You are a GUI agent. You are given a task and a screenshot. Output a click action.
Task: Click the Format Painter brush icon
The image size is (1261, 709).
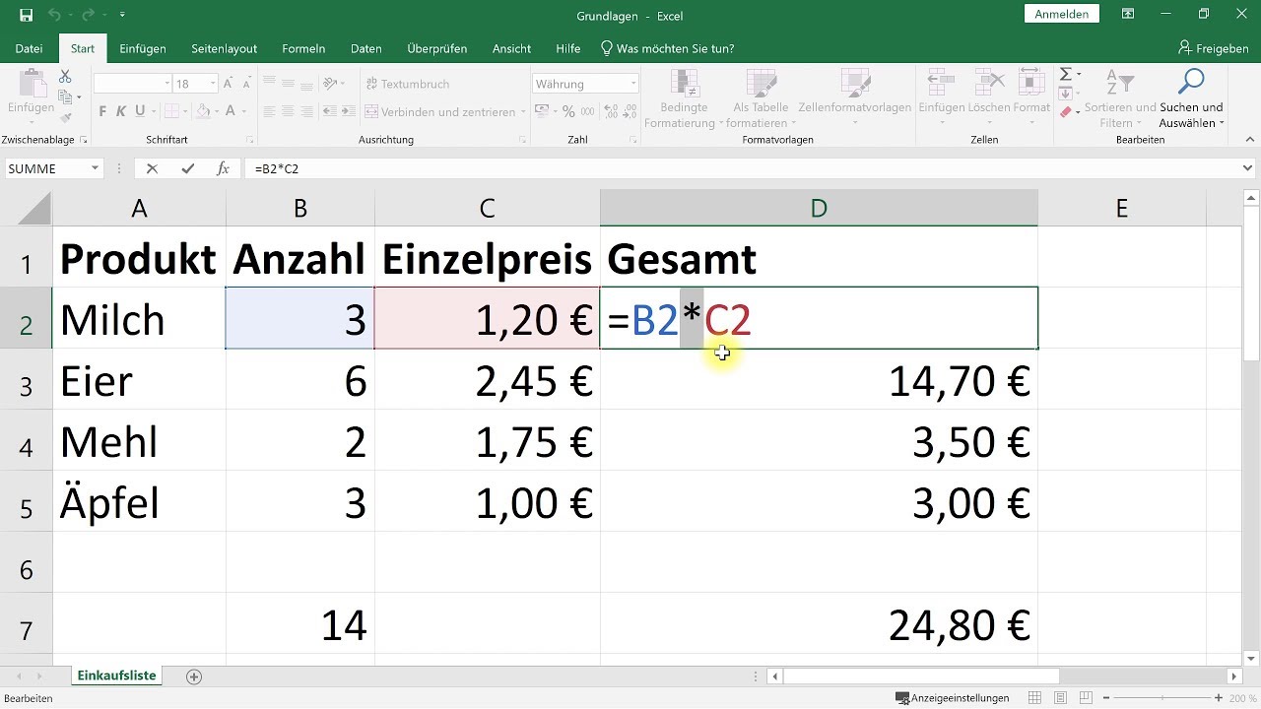point(65,117)
